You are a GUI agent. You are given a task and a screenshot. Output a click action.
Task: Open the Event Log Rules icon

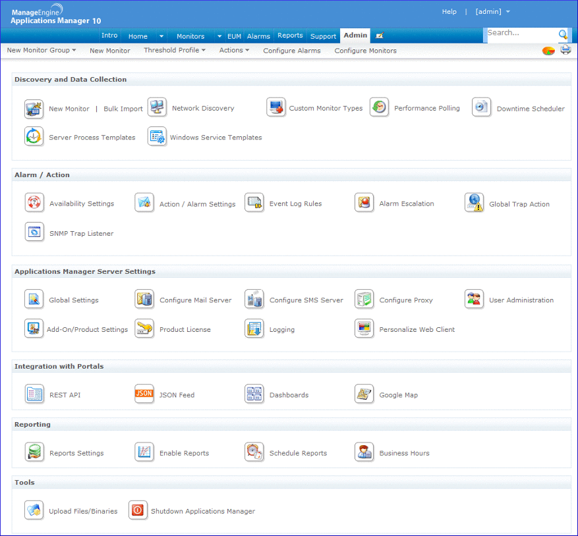click(x=254, y=203)
